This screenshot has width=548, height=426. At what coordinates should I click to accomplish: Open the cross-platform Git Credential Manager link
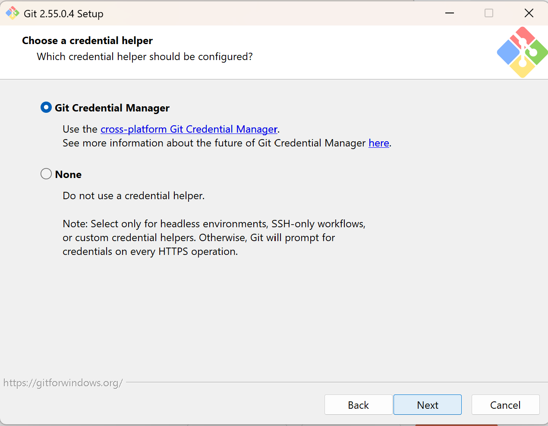pos(189,129)
